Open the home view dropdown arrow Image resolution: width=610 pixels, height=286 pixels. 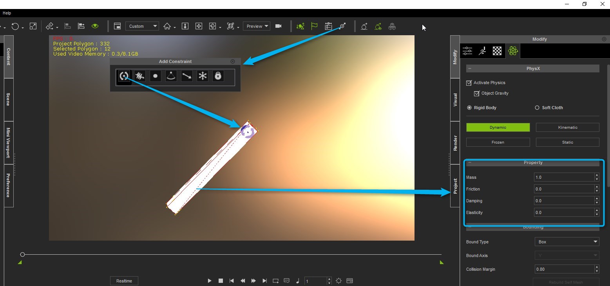(175, 27)
